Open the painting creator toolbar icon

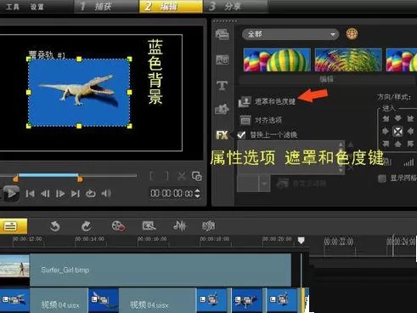click(x=149, y=226)
